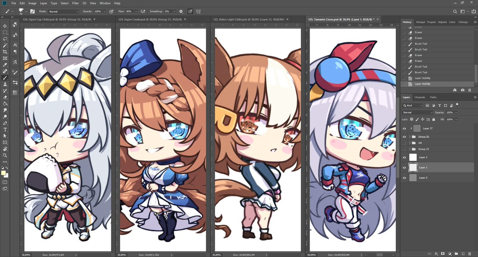
Task: Click the foreground color swatch
Action: [x=3, y=173]
